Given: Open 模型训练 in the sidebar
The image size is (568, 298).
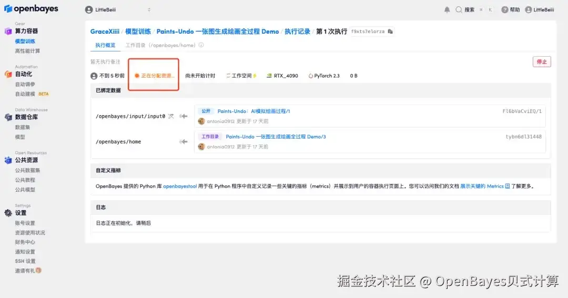Looking at the screenshot, I should click(x=25, y=42).
